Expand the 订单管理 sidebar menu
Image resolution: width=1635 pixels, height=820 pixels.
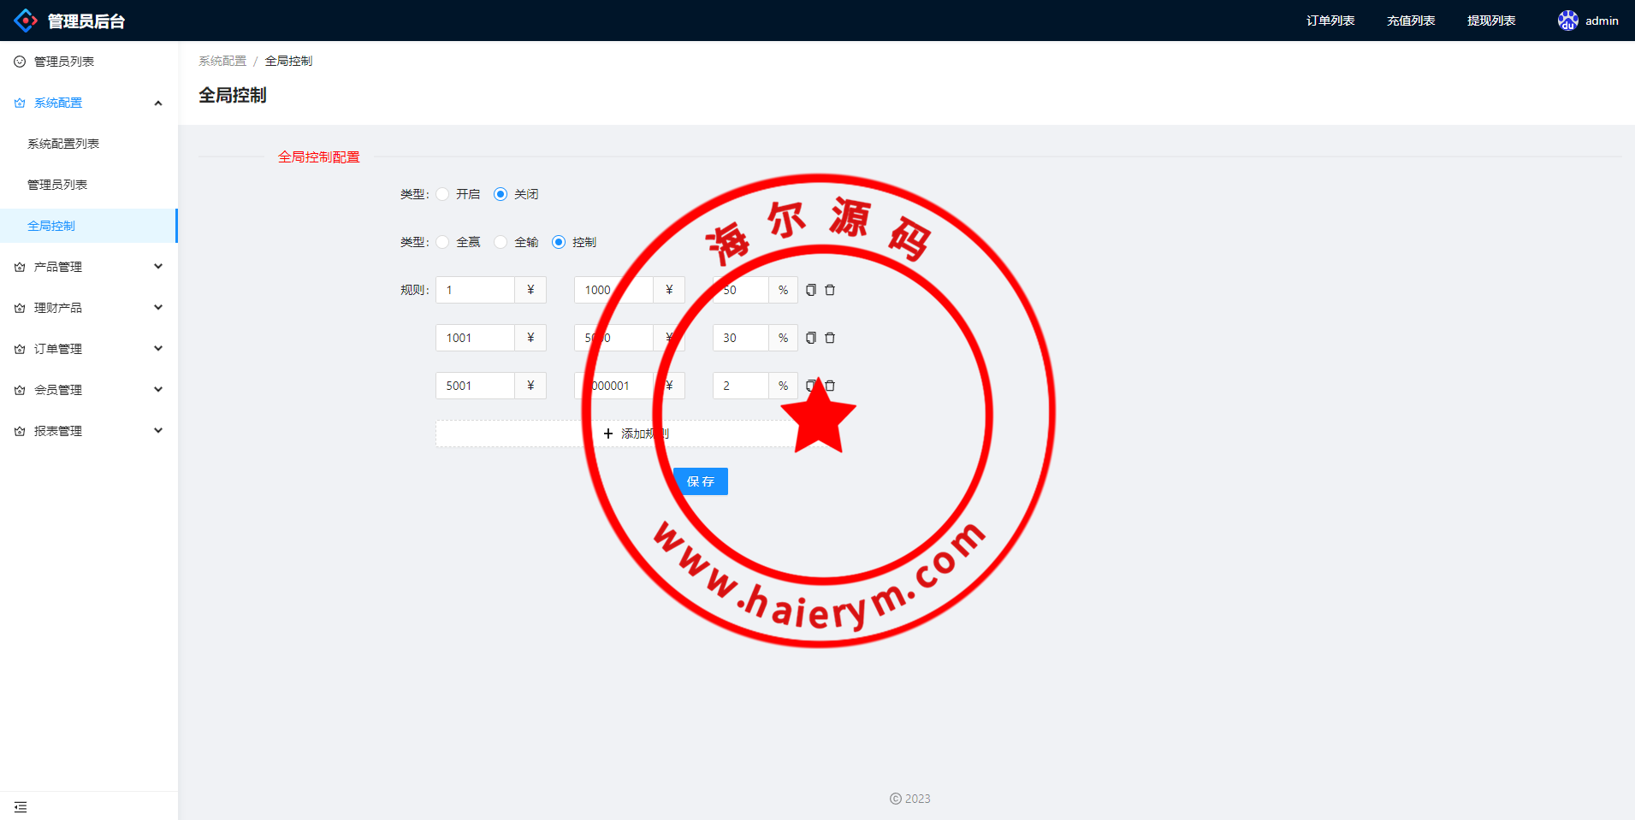click(x=89, y=349)
